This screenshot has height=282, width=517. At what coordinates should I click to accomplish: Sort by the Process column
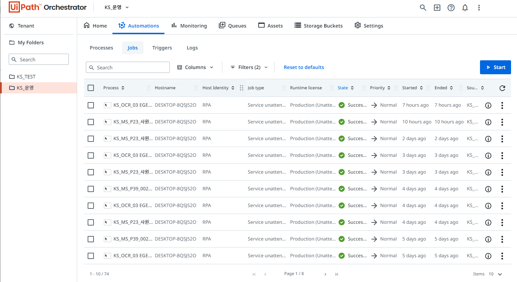point(114,88)
